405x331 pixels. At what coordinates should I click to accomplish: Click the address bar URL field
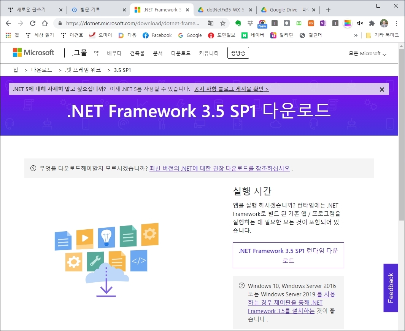[x=132, y=23]
